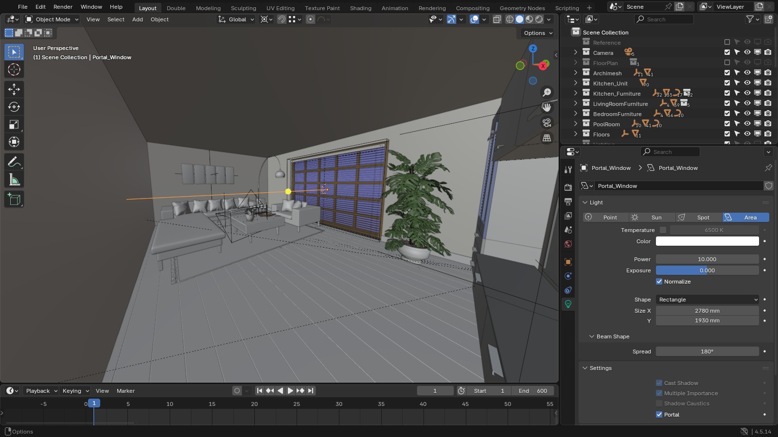Viewport: 778px width, 437px height.
Task: Open the viewport Add menu
Action: 138,19
